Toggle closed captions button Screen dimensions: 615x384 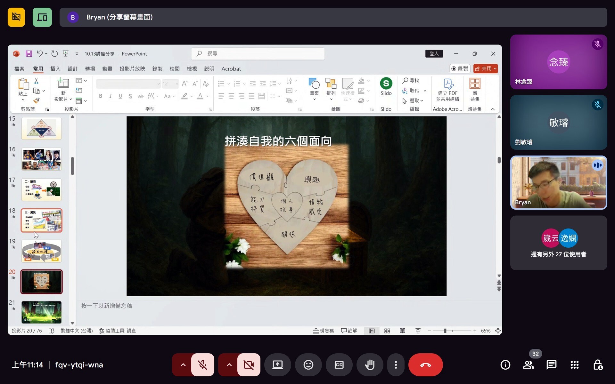(339, 365)
